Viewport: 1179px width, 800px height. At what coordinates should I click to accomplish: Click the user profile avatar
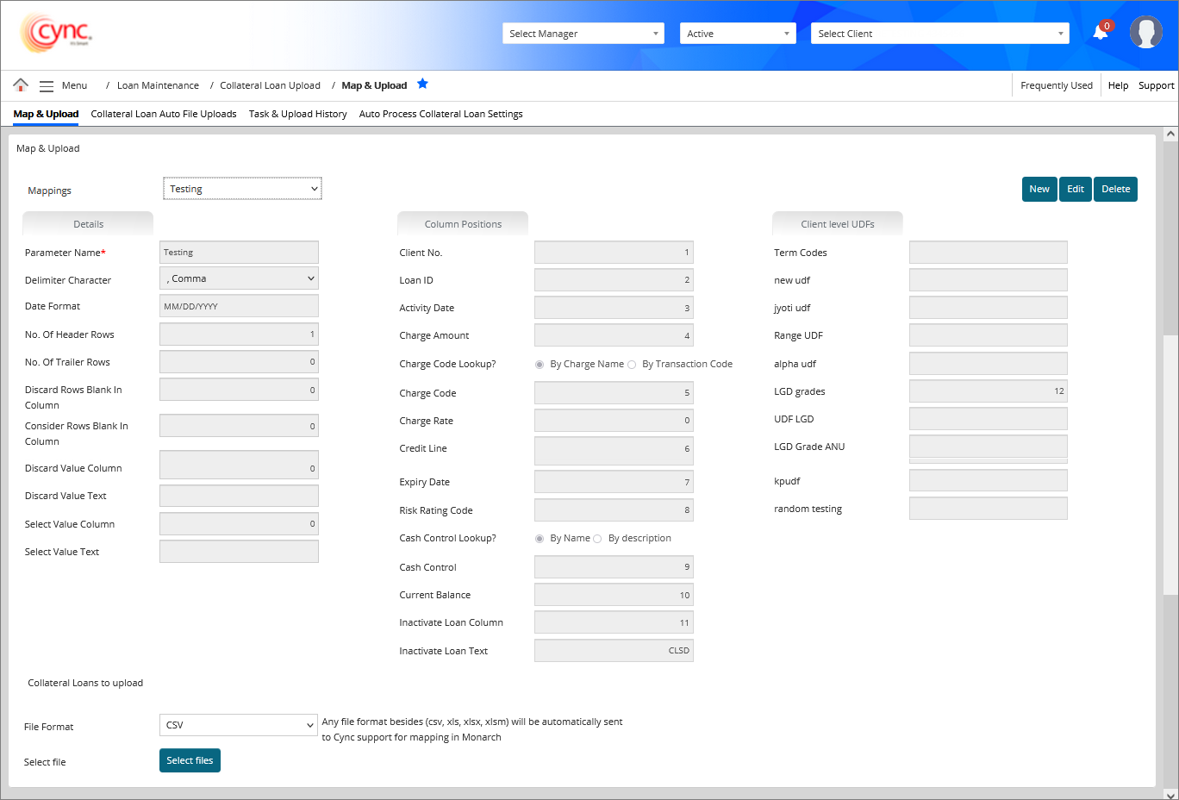click(1145, 33)
